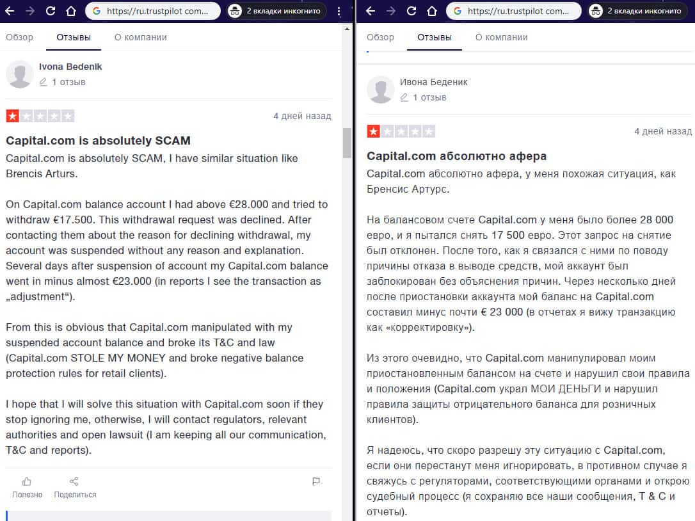This screenshot has width=695, height=521.
Task: Open avatar of Ивона Беденик in right window
Action: point(381,90)
